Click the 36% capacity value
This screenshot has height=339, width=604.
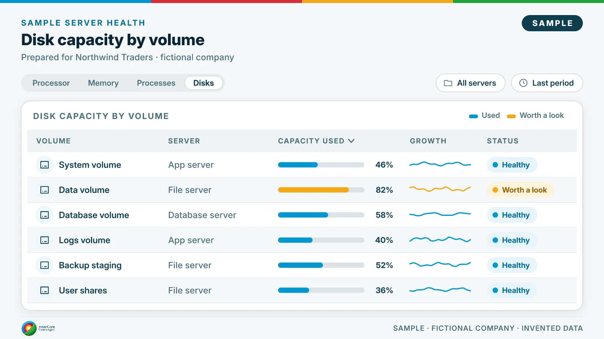pyautogui.click(x=384, y=290)
